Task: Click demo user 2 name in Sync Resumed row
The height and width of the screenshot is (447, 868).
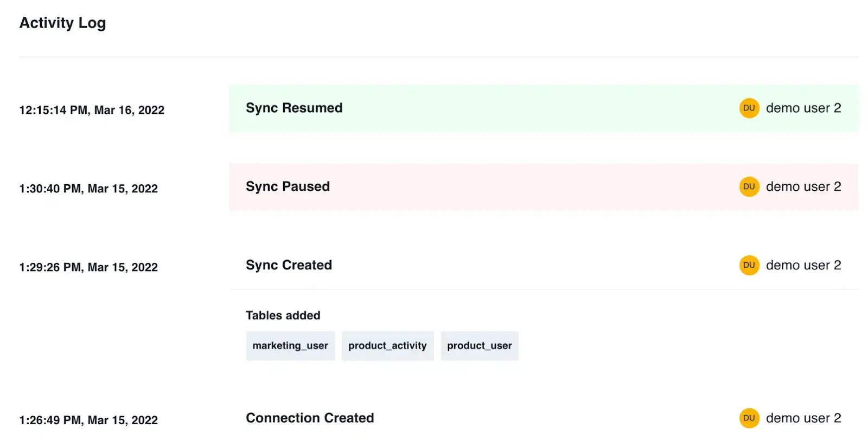Action: (803, 108)
